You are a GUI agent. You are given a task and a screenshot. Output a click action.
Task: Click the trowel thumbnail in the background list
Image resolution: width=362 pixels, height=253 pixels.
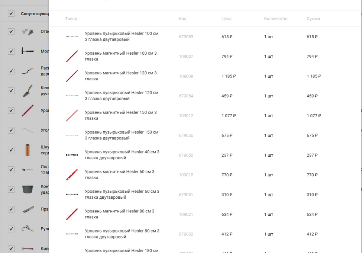pyautogui.click(x=28, y=90)
